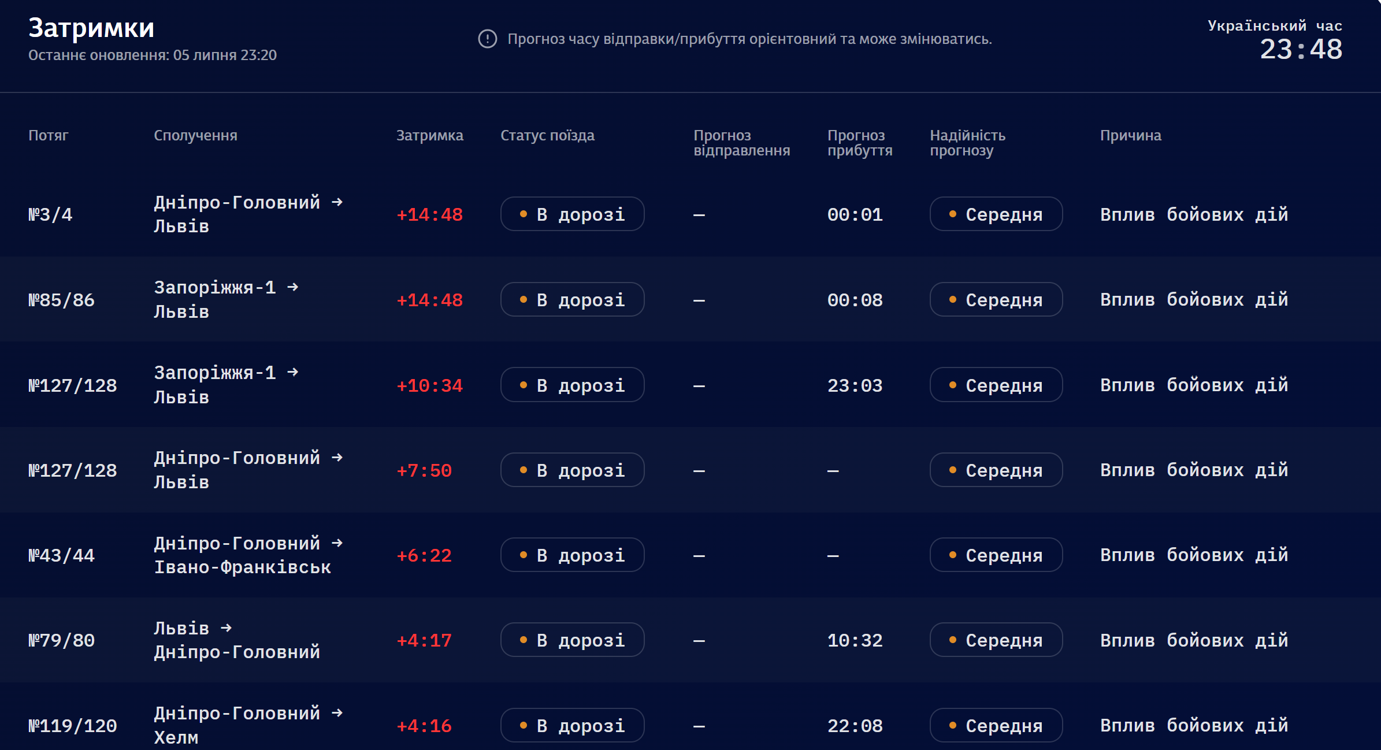Screen dimensions: 1381x750
Task: Click 'В дорозі' status badge for train №43/44
Action: (x=573, y=555)
